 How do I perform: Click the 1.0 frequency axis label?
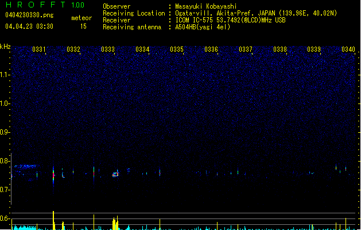point(5,103)
